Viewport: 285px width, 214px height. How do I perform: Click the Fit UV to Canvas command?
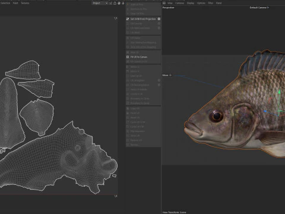point(138,57)
